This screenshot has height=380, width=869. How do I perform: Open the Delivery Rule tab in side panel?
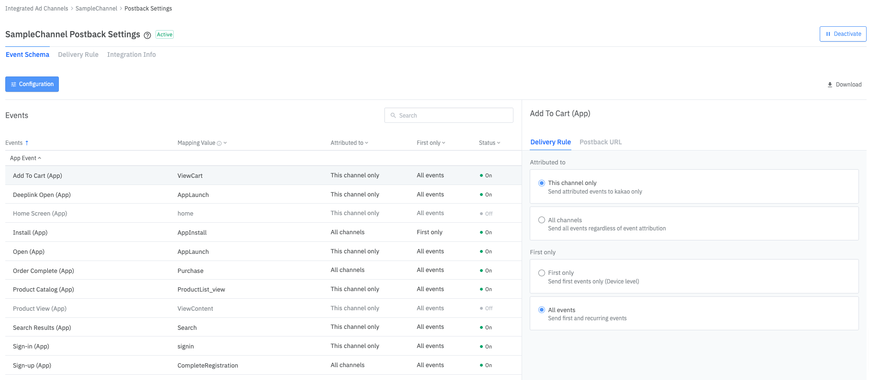[x=550, y=142]
